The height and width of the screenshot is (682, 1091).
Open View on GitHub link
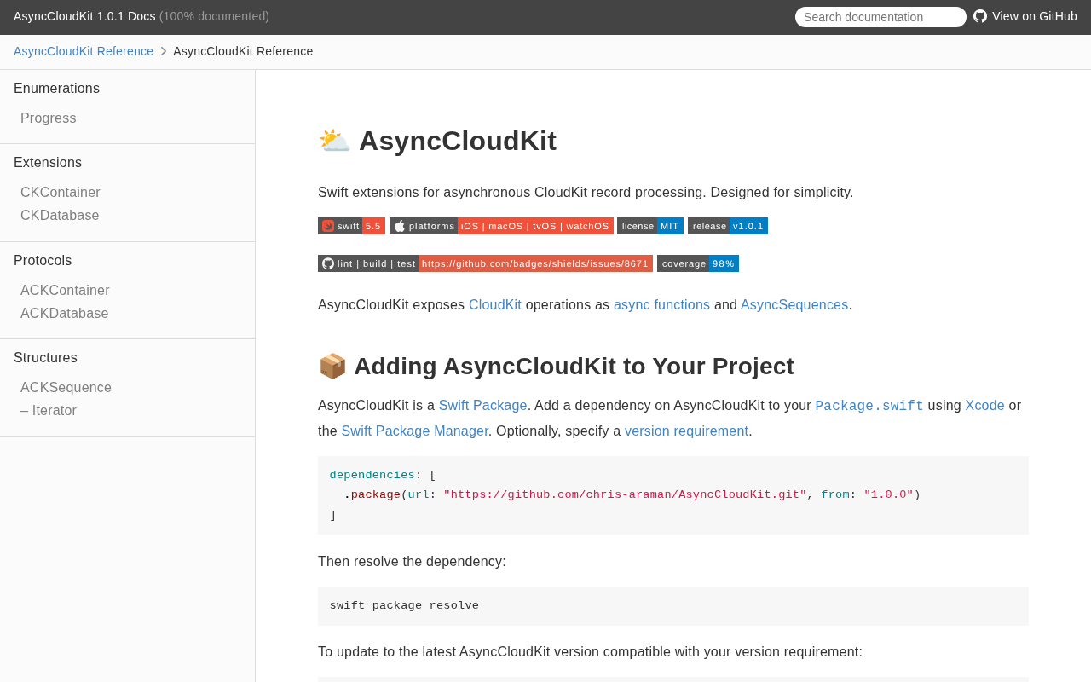pos(1034,16)
